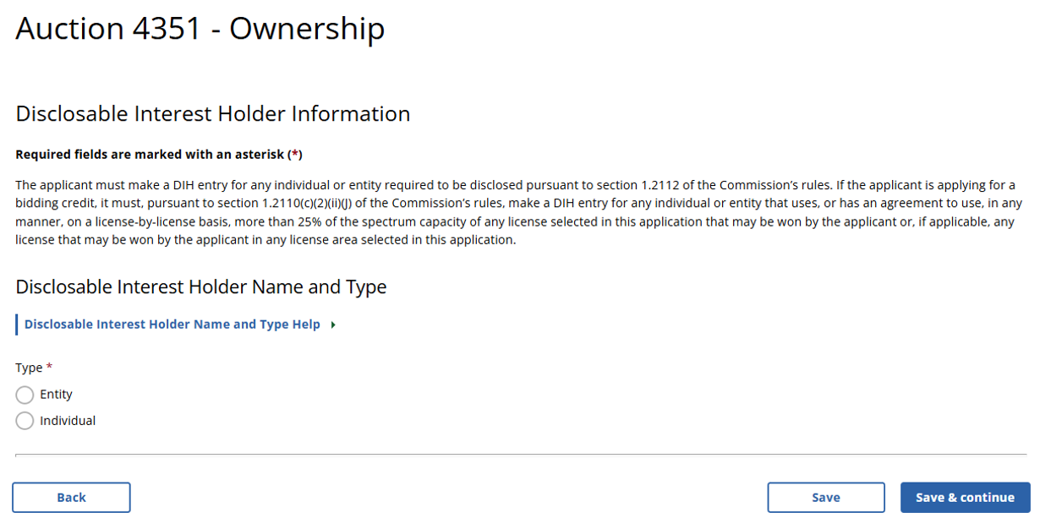The image size is (1040, 529).
Task: Click the Save button
Action: pos(825,498)
